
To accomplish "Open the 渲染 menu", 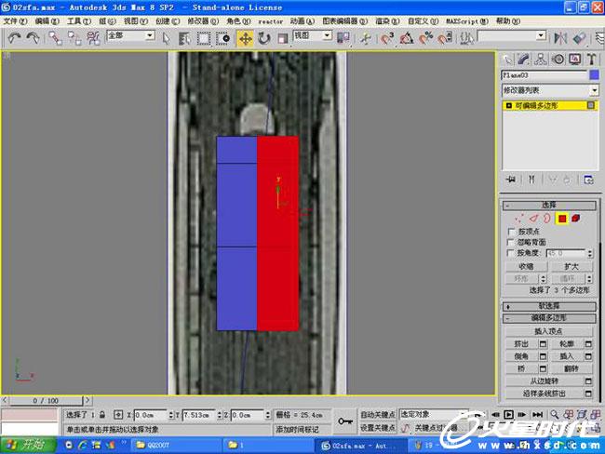I will (387, 21).
